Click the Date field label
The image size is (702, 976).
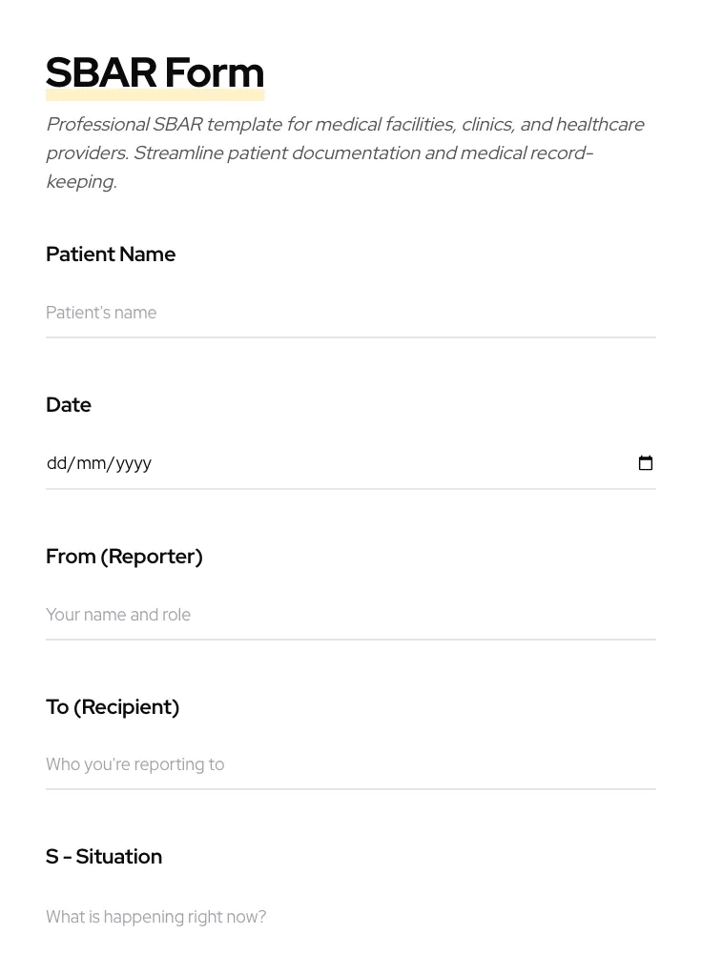click(69, 405)
